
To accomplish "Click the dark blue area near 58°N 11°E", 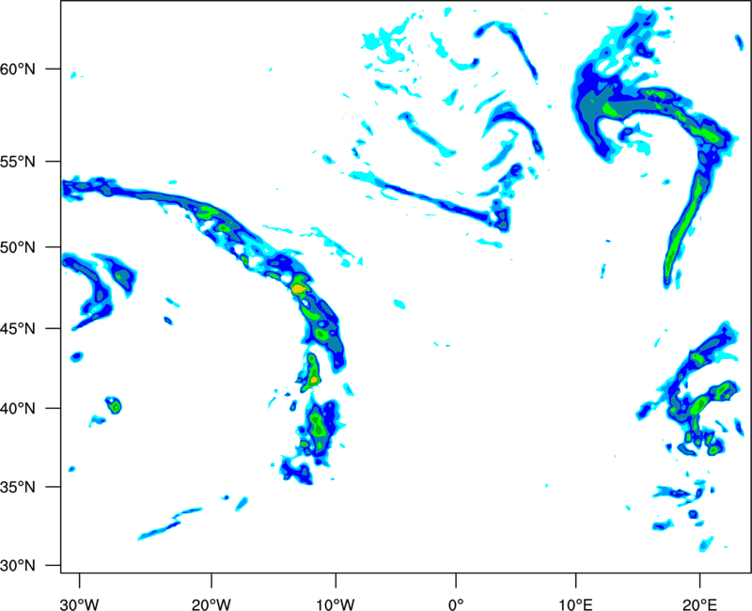I will click(587, 99).
